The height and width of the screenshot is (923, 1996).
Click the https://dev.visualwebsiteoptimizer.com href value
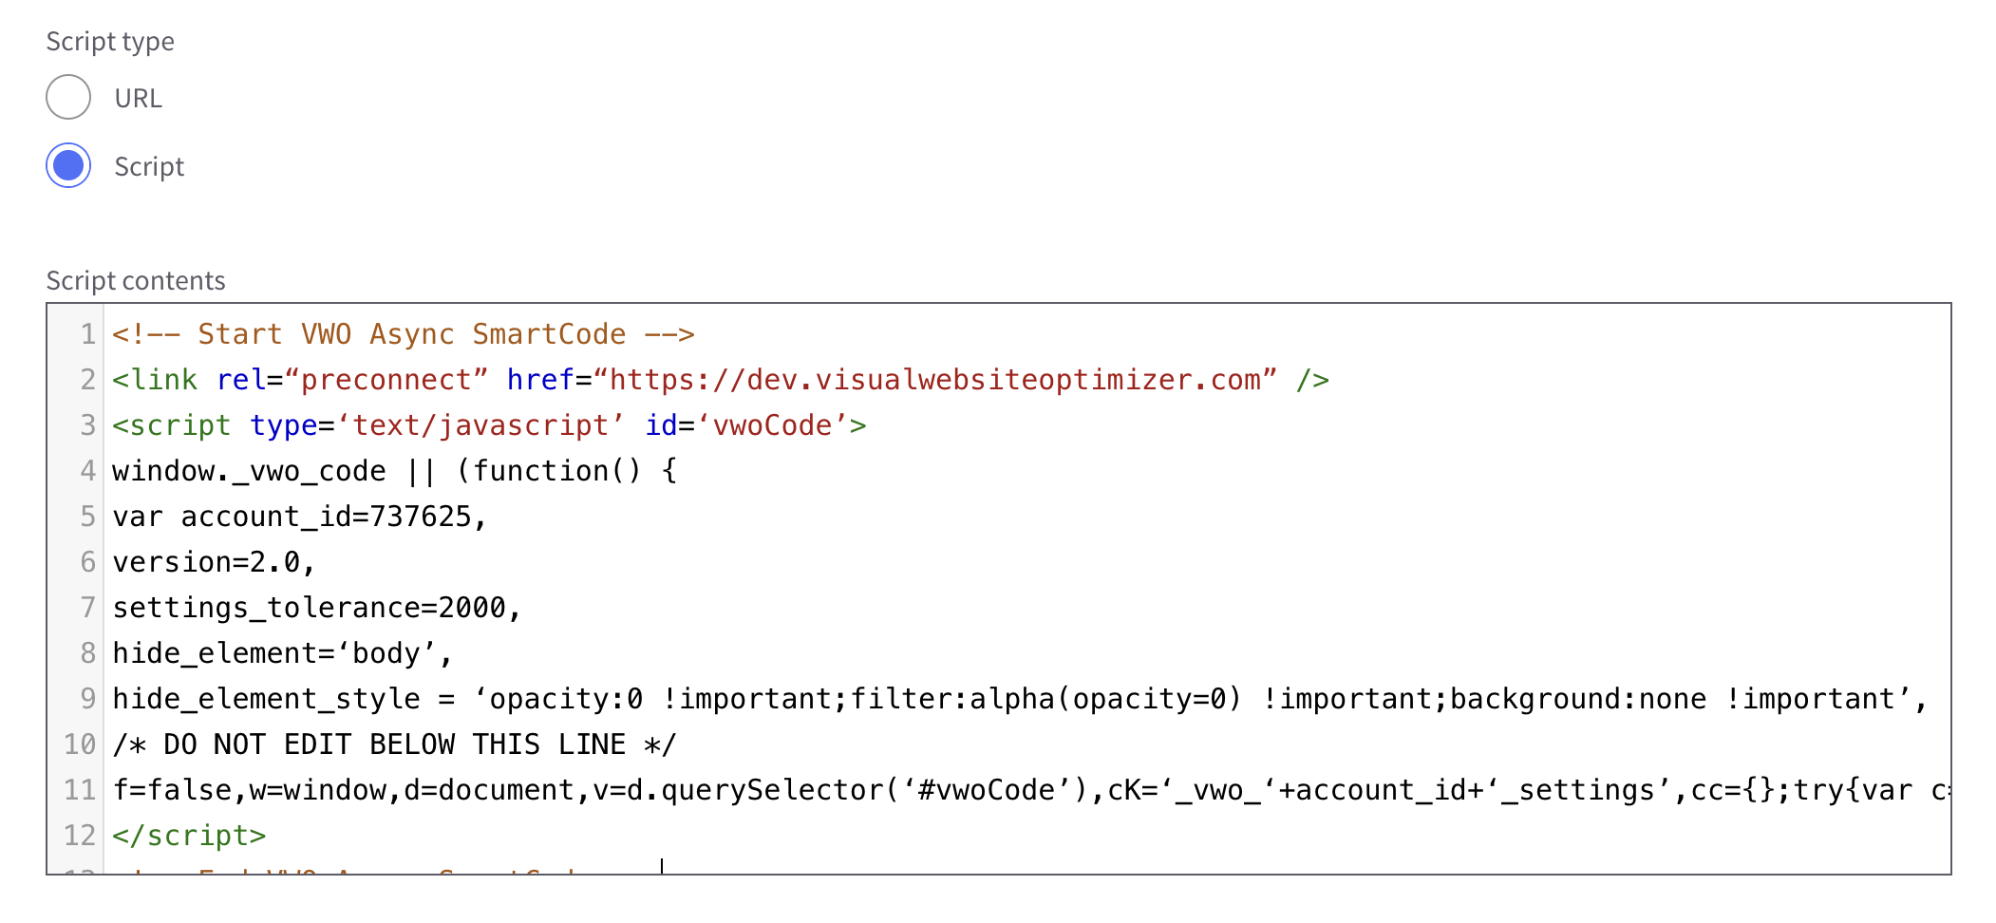point(935,380)
